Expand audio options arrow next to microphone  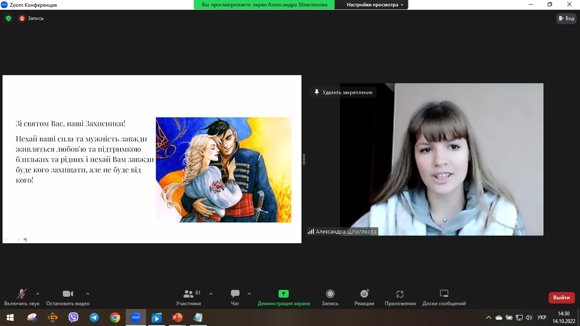coord(38,294)
